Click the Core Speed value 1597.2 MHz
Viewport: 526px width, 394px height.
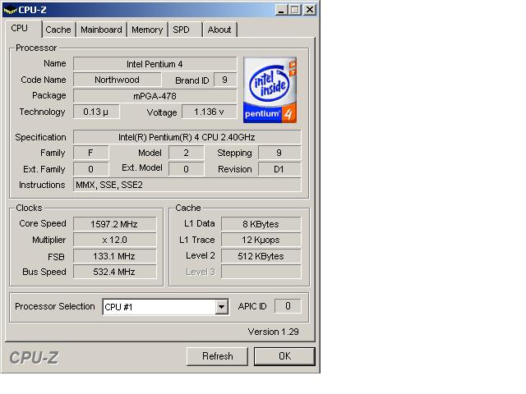(x=115, y=224)
